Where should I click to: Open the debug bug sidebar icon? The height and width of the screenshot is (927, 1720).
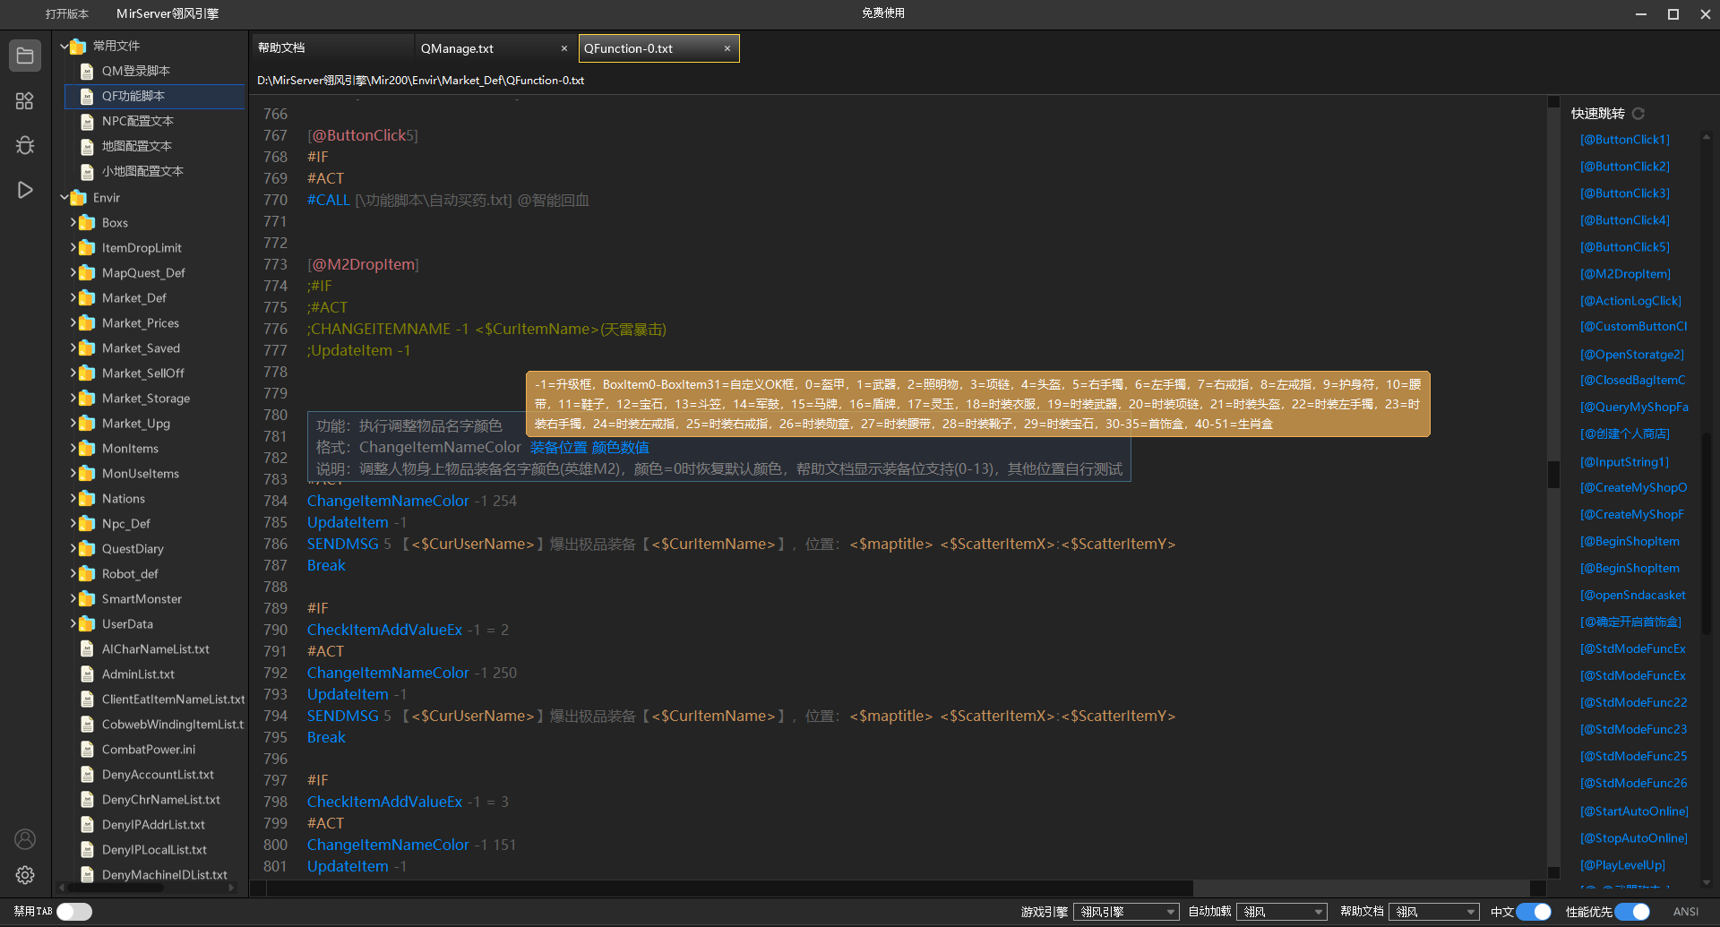tap(25, 145)
